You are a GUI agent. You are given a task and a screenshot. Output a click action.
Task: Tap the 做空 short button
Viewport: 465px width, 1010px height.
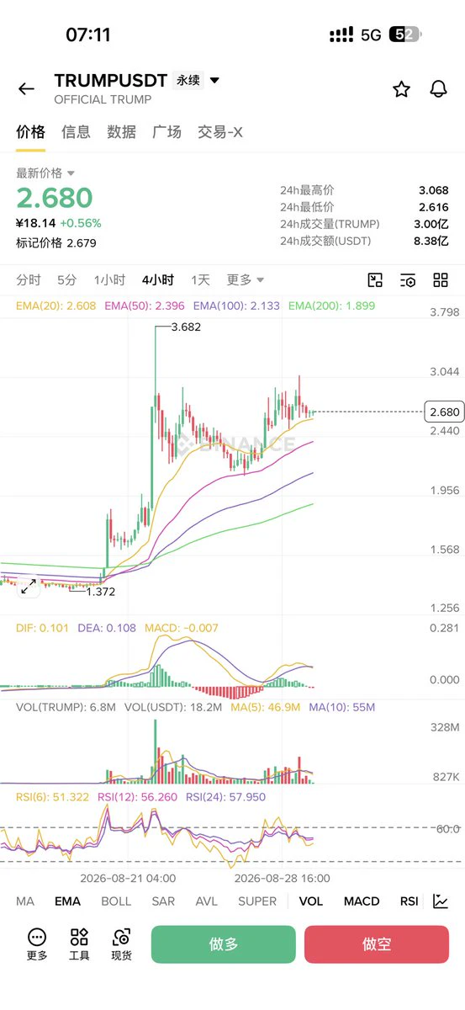click(x=377, y=944)
